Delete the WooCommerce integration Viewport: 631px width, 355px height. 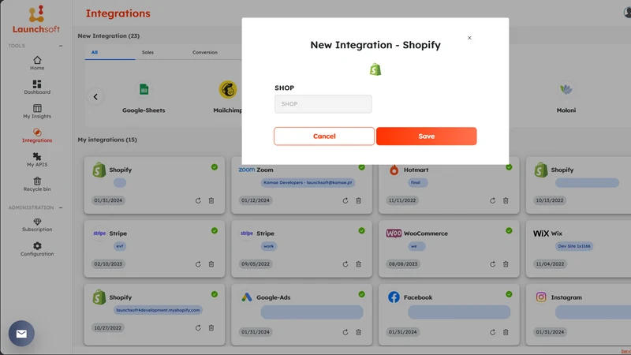pyautogui.click(x=506, y=264)
